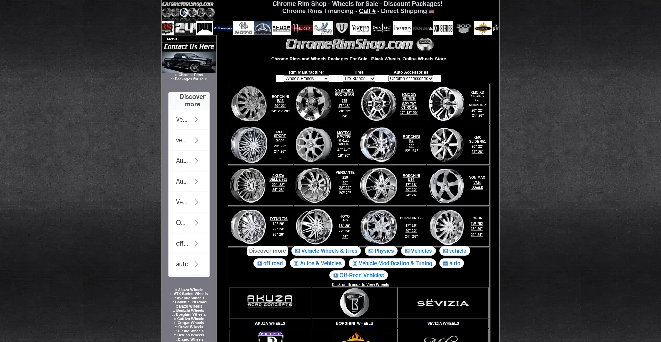Click the black truck image in sidebar
Image resolution: width=661 pixels, height=342 pixels.
pyautogui.click(x=189, y=62)
